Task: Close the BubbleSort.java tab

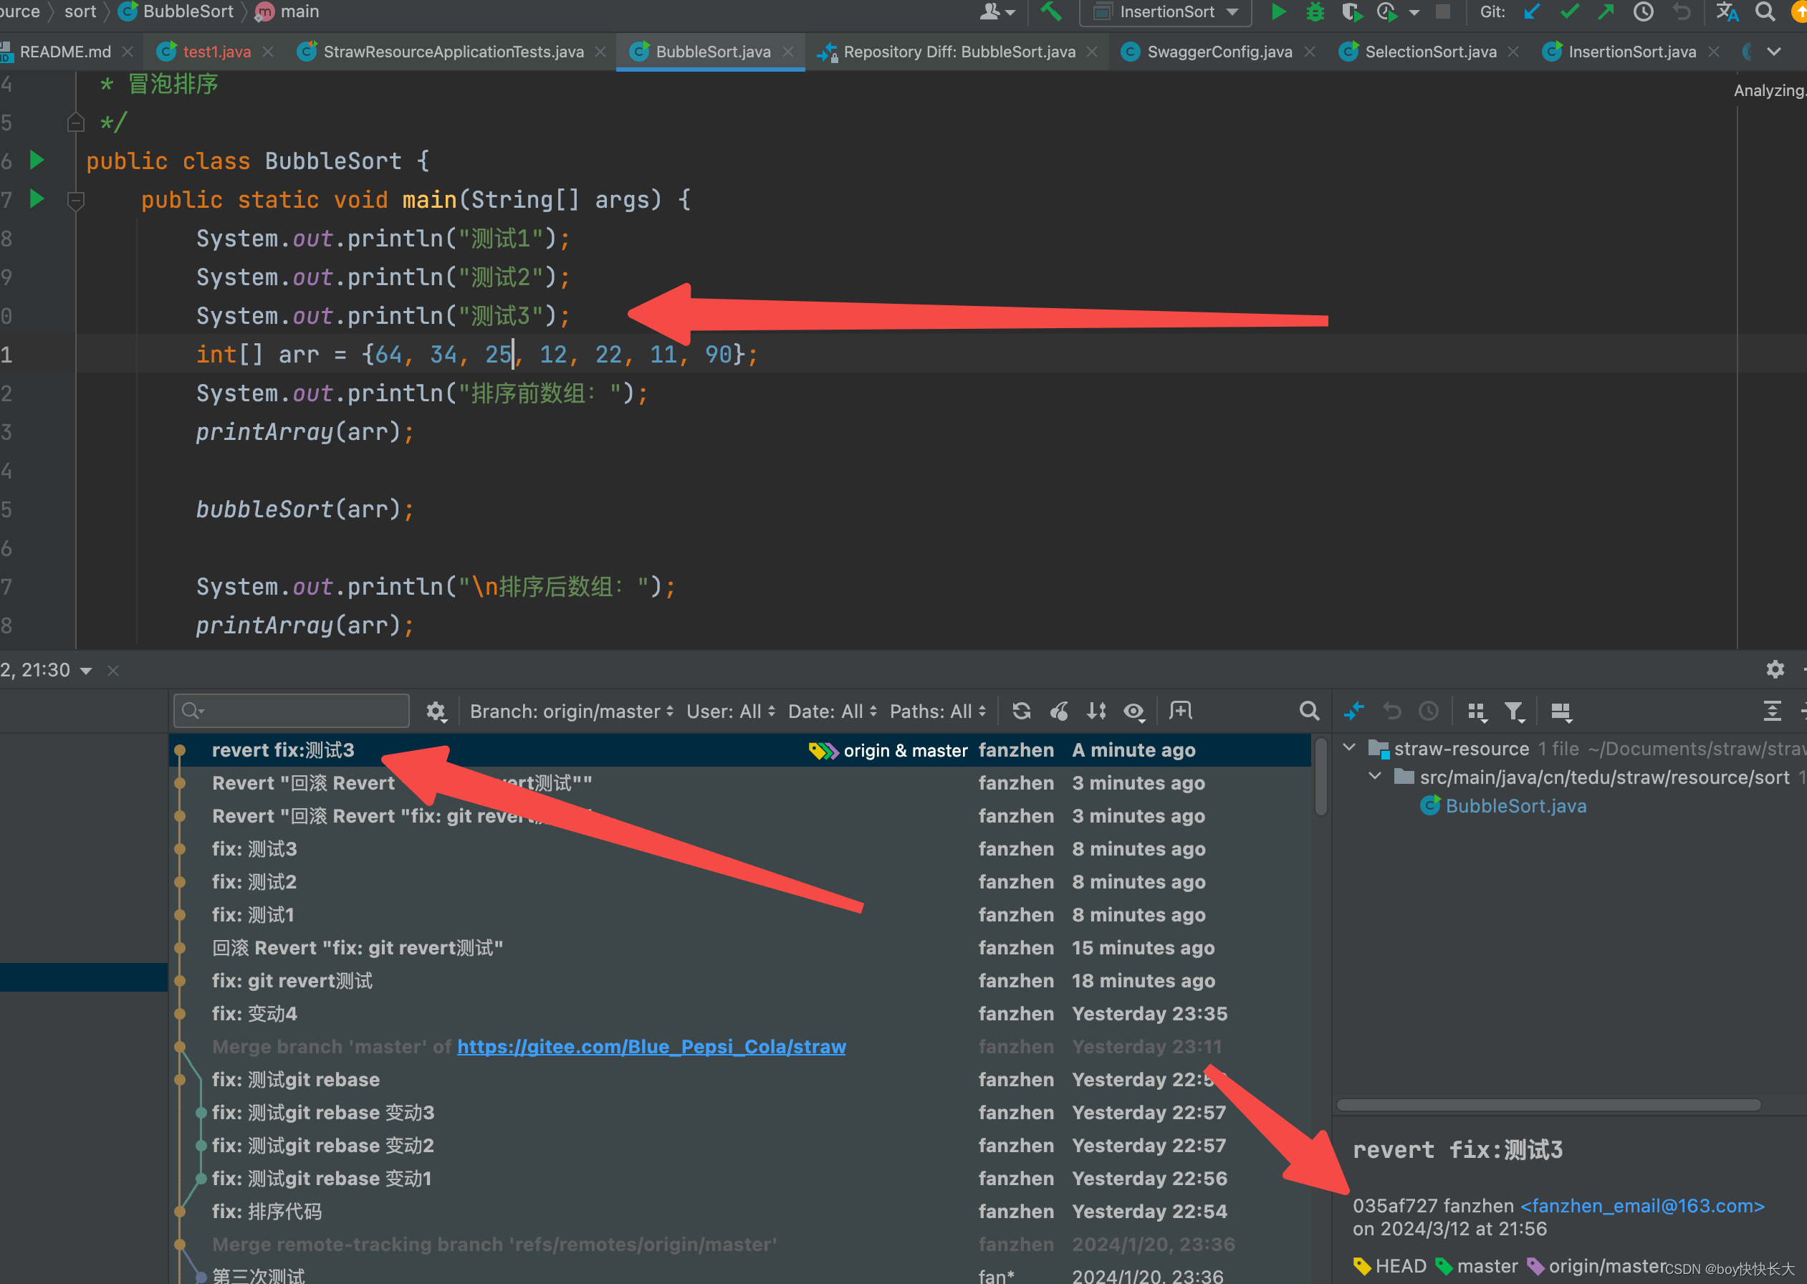Action: [x=788, y=52]
